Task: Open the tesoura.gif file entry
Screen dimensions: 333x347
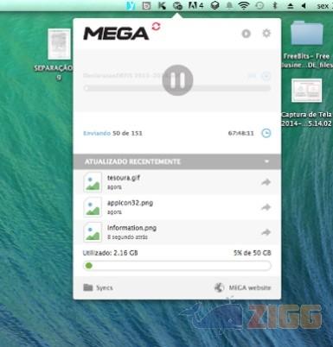Action: [176, 182]
